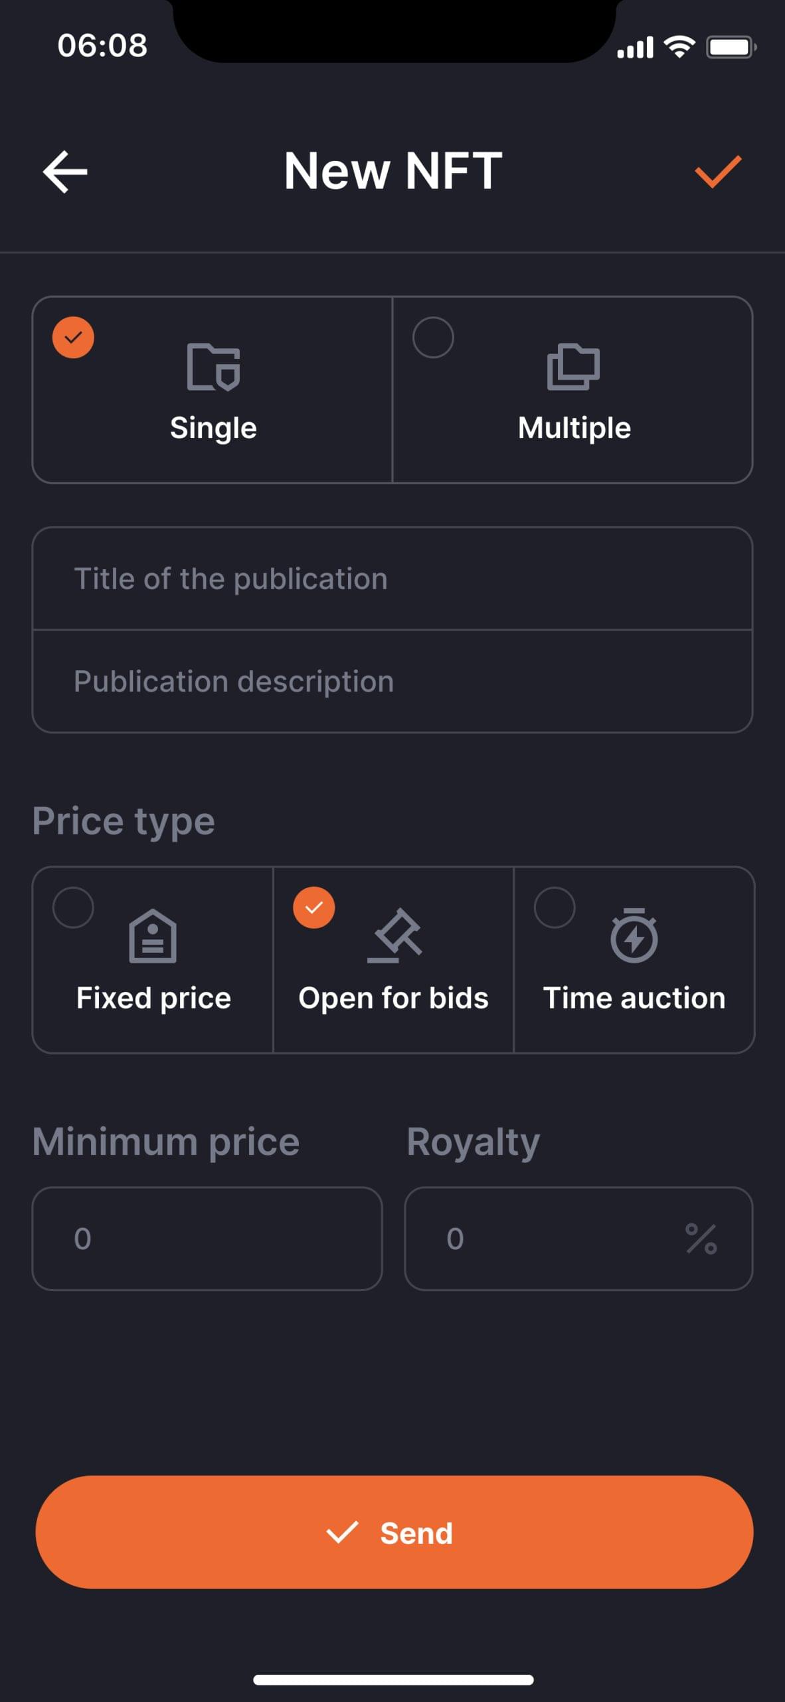Choose the Fixed price radio button
Screen dimensions: 785x1702
[73, 908]
